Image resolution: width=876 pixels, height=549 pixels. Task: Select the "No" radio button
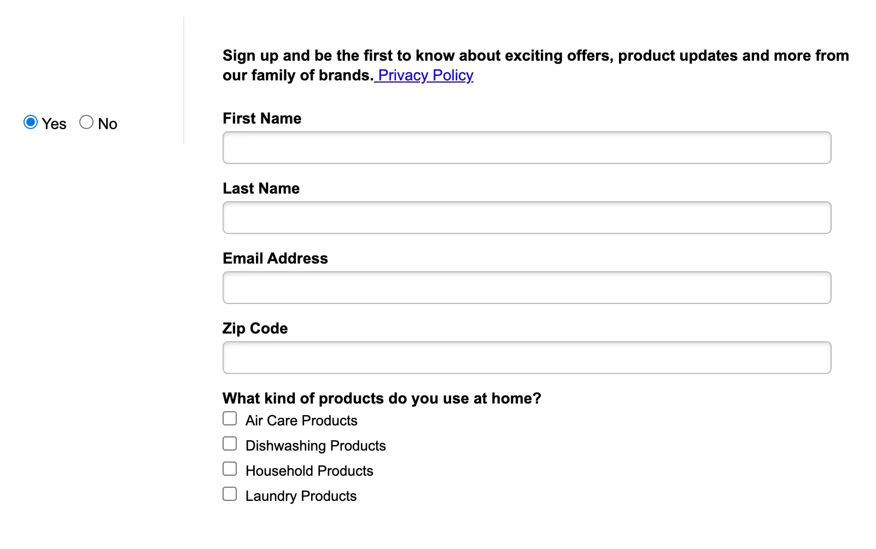[86, 122]
